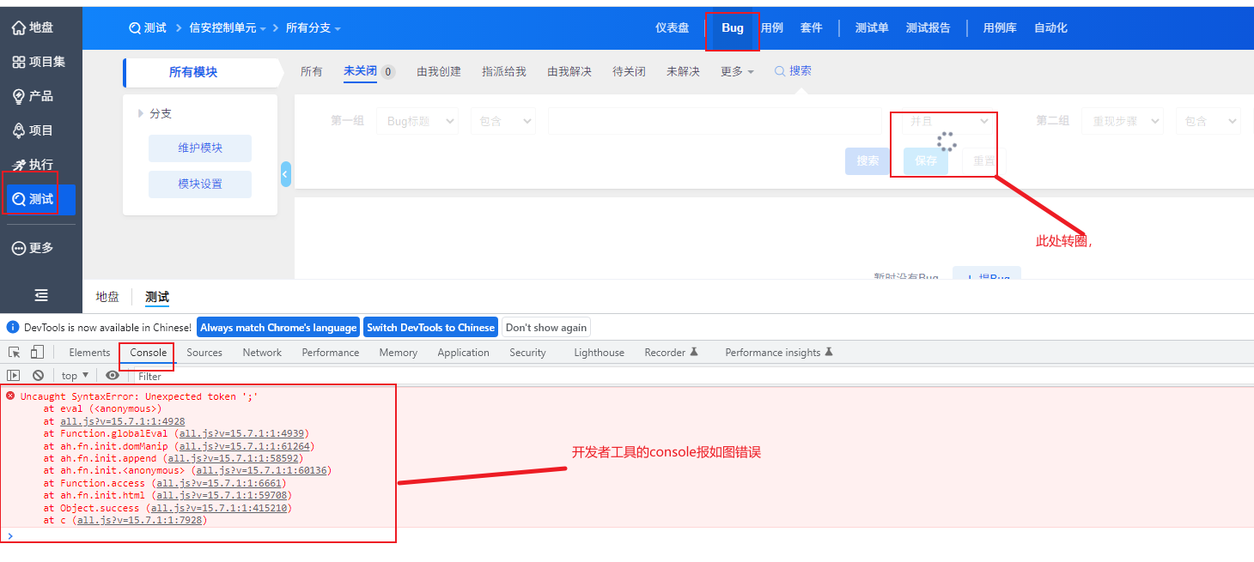Viewport: 1254px width, 562px height.
Task: Open the 仪表盘 tab in the top navigation
Action: (673, 27)
